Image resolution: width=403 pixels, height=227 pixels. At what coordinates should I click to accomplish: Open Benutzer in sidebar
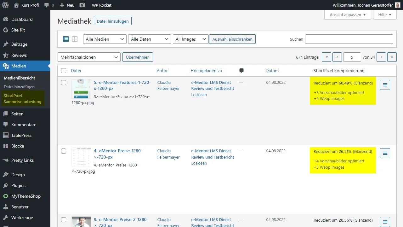(x=25, y=207)
